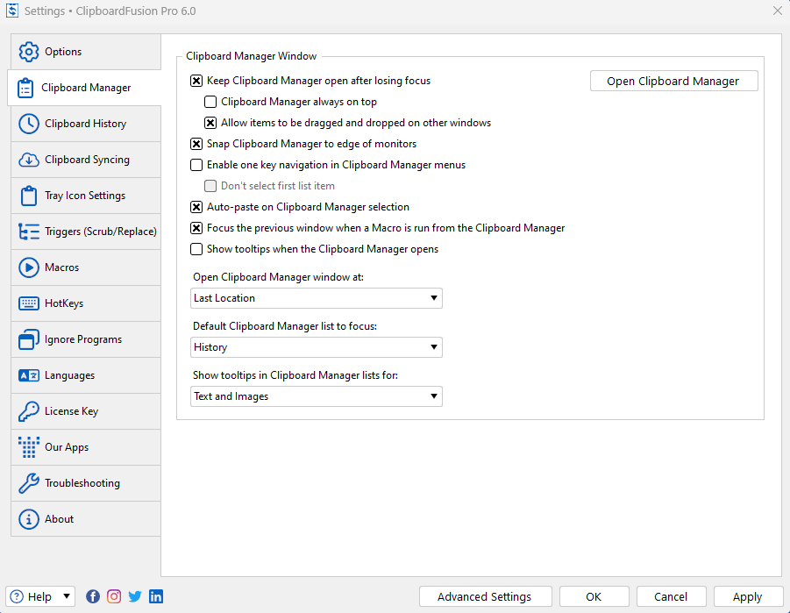Open the LinkedIn link icon
Image resolution: width=790 pixels, height=613 pixels.
(x=156, y=597)
